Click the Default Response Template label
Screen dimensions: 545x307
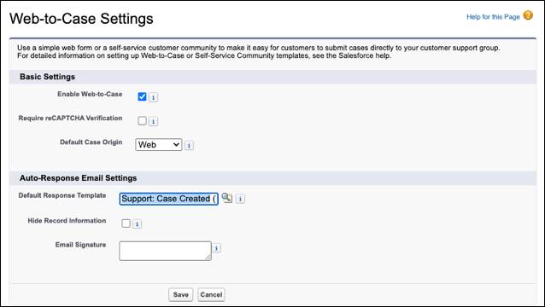[x=62, y=195]
